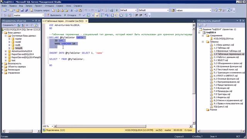This screenshot has height=139, width=247.
Task: Select the Разное folder in Solution Explorer
Action: pos(213,110)
